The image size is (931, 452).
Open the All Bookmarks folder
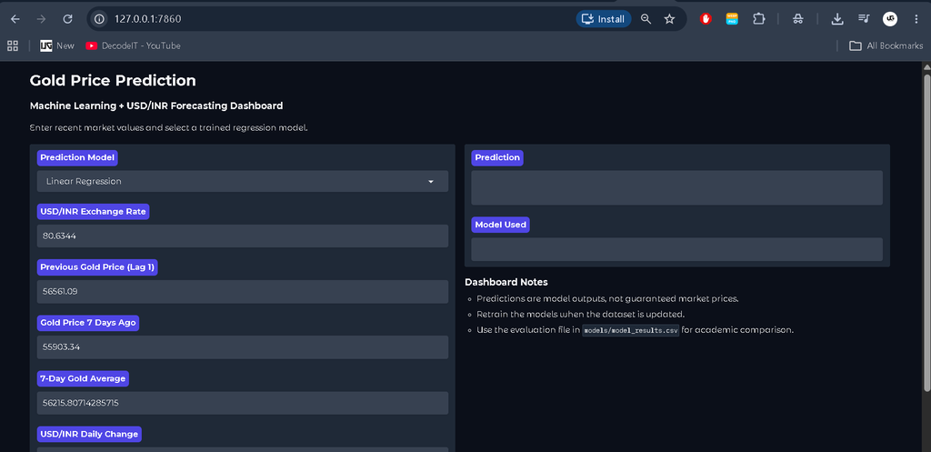coord(886,45)
